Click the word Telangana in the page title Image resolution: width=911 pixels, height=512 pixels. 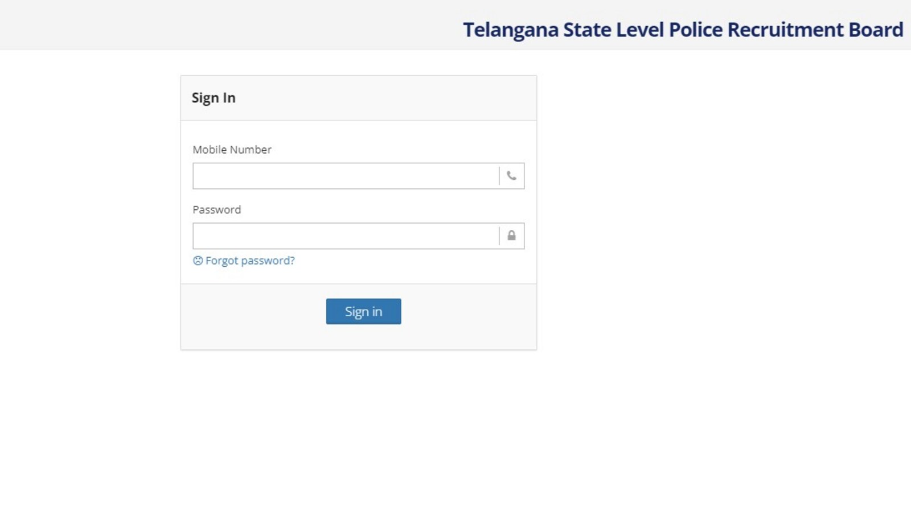pos(510,30)
